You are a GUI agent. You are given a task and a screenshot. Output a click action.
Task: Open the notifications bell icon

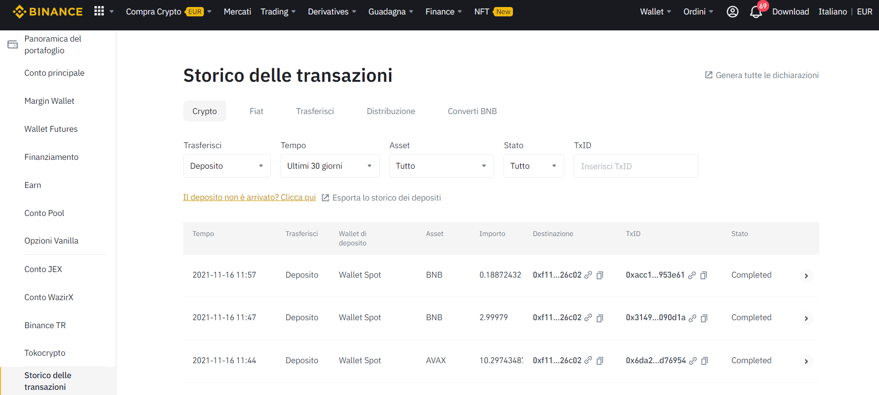[x=756, y=12]
